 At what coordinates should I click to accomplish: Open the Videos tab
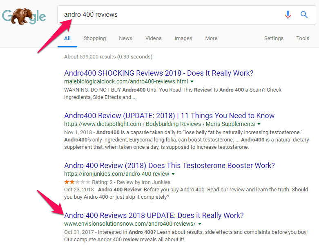[x=154, y=38]
